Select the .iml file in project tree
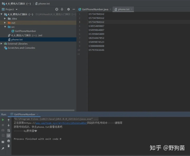Screen dimensions: 190x156 tap(27, 35)
